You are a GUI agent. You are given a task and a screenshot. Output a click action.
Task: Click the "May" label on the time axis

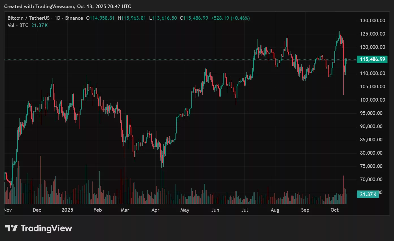point(185,210)
